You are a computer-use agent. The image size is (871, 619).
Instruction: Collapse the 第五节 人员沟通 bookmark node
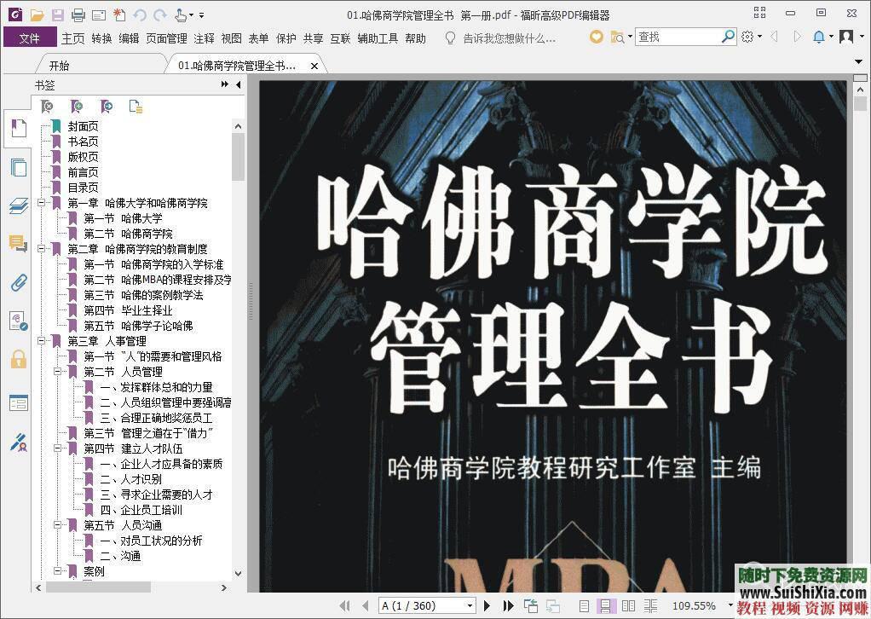coord(57,524)
